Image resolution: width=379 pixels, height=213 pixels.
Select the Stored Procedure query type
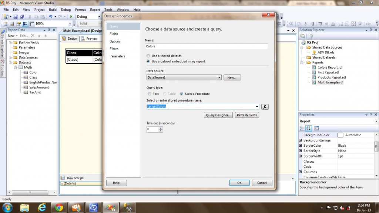pos(181,94)
